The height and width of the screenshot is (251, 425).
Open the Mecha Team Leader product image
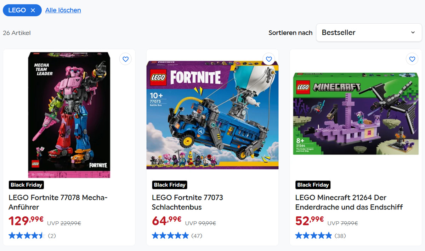(69, 115)
